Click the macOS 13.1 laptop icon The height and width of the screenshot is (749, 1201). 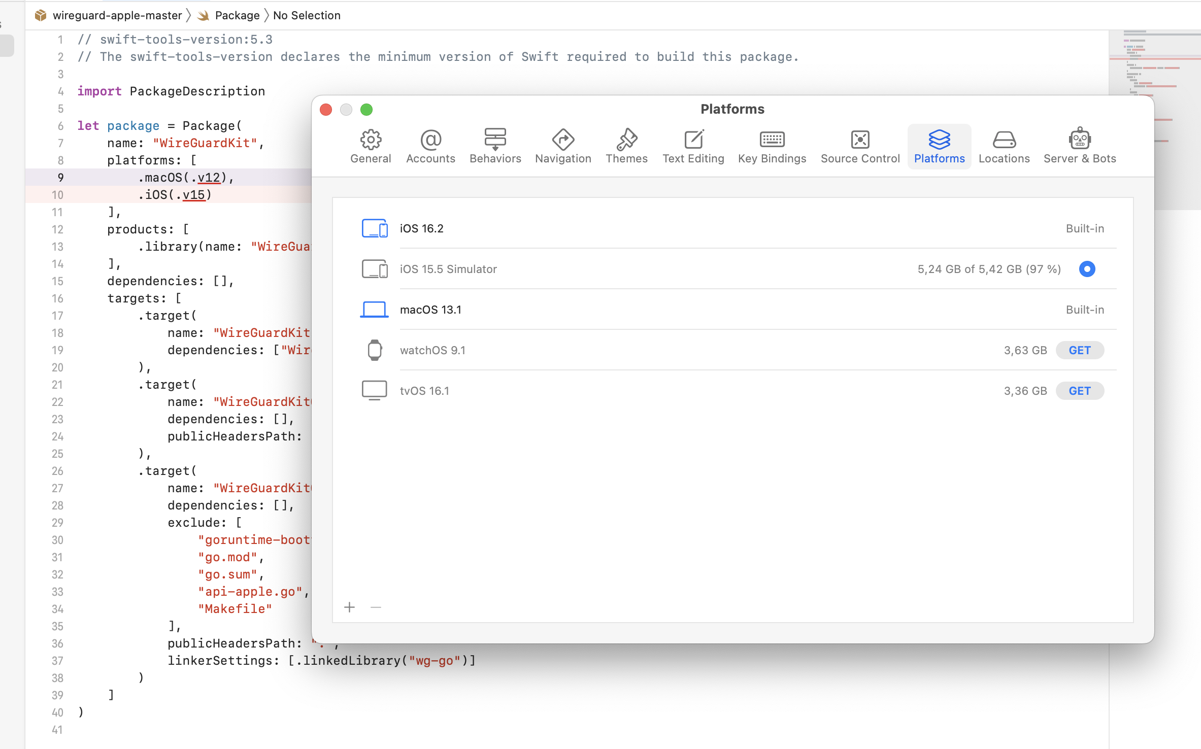tap(375, 310)
